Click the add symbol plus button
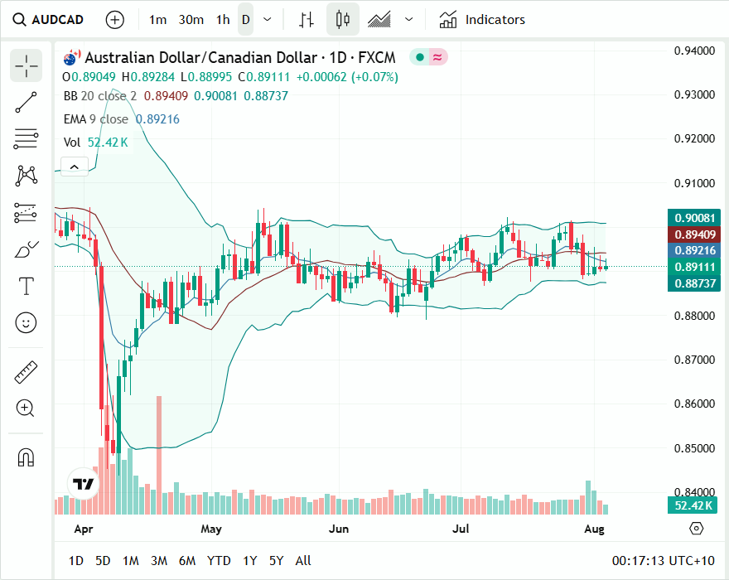Viewport: 729px width, 580px height. coord(115,20)
